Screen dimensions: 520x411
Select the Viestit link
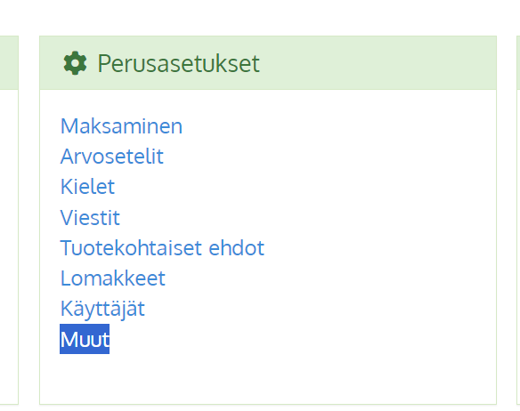coord(90,218)
